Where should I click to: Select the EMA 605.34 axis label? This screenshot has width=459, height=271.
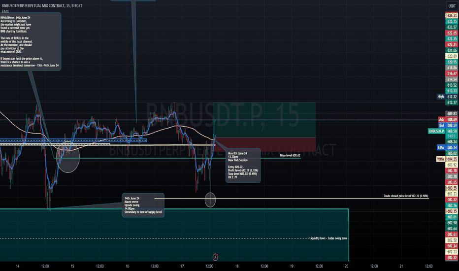point(447,147)
